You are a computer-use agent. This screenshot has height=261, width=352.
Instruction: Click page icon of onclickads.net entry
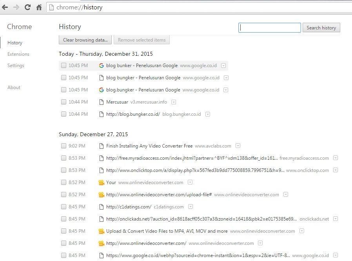pos(102,219)
